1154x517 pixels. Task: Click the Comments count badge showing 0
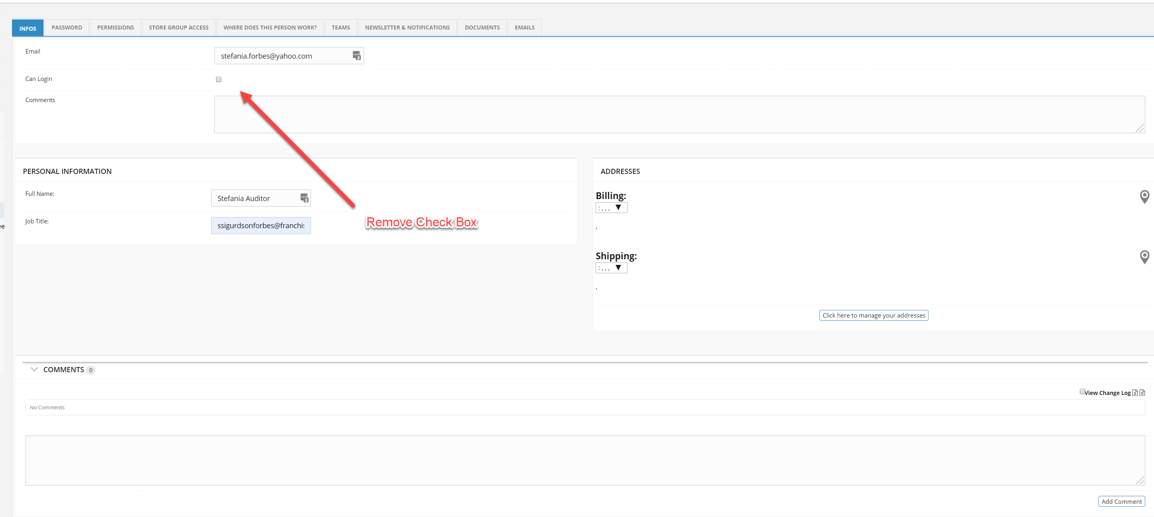point(91,370)
